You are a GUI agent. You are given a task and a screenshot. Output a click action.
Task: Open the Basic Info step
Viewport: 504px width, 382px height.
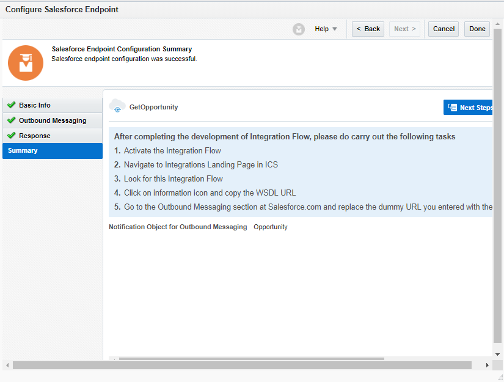point(53,105)
